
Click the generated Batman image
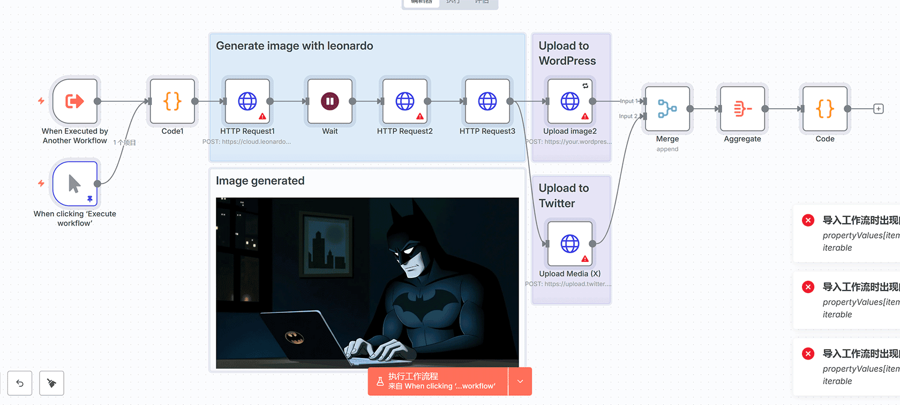[x=367, y=282]
